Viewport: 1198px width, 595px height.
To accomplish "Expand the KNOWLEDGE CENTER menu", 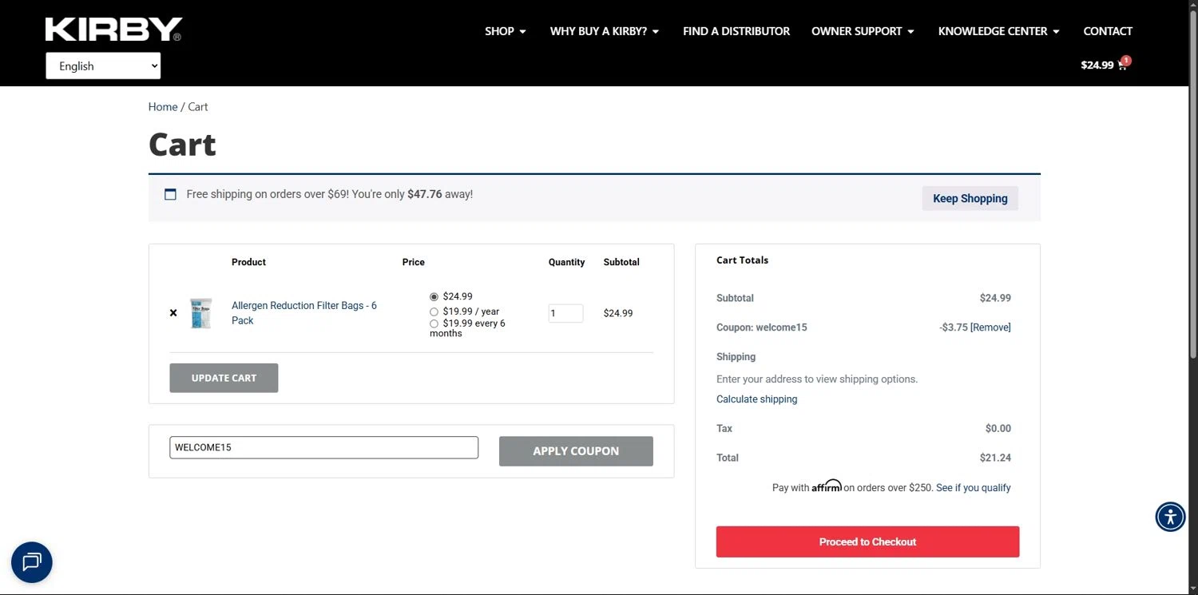I will coord(999,31).
